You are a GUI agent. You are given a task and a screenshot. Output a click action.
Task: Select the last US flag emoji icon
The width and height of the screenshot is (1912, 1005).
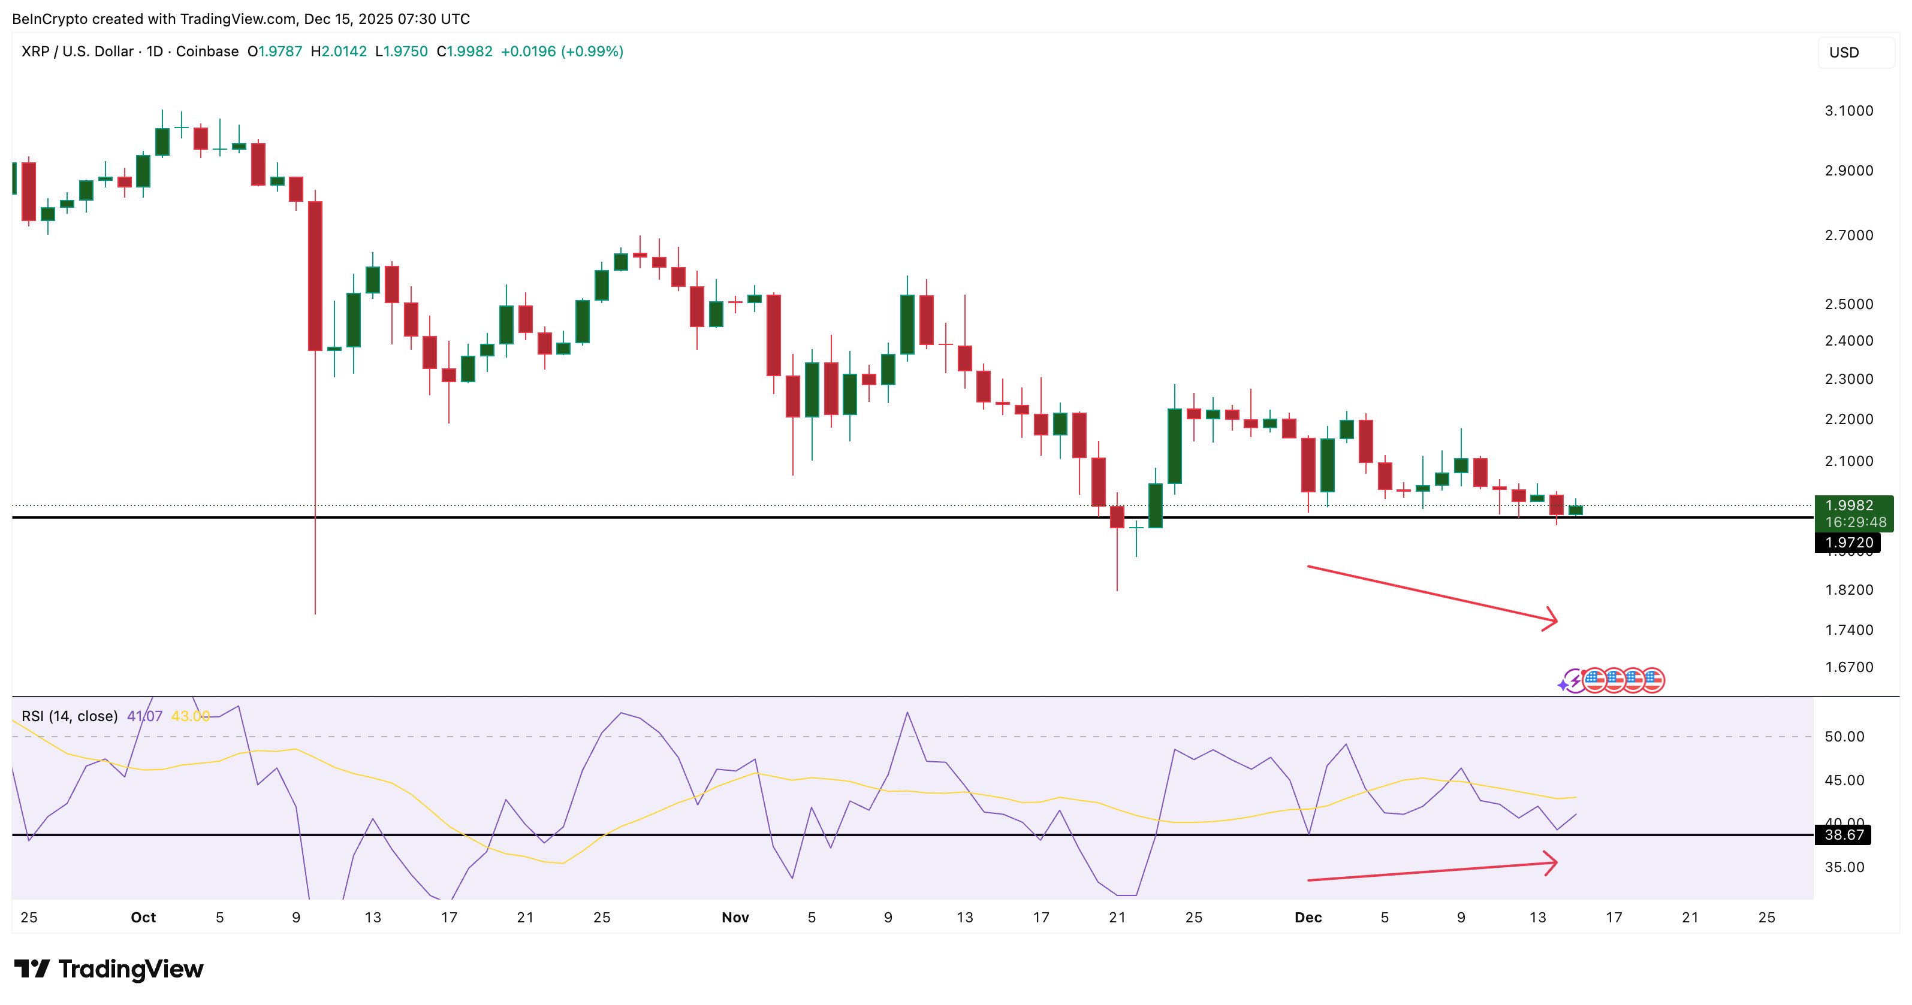[x=1654, y=680]
